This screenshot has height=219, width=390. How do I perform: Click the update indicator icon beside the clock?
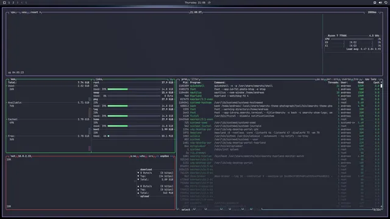pos(209,2)
